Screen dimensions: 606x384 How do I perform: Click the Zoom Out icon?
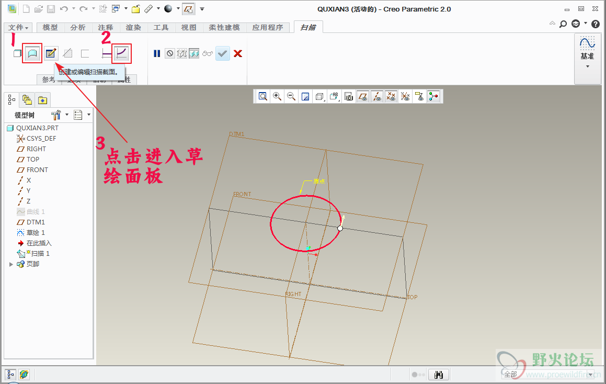click(291, 96)
